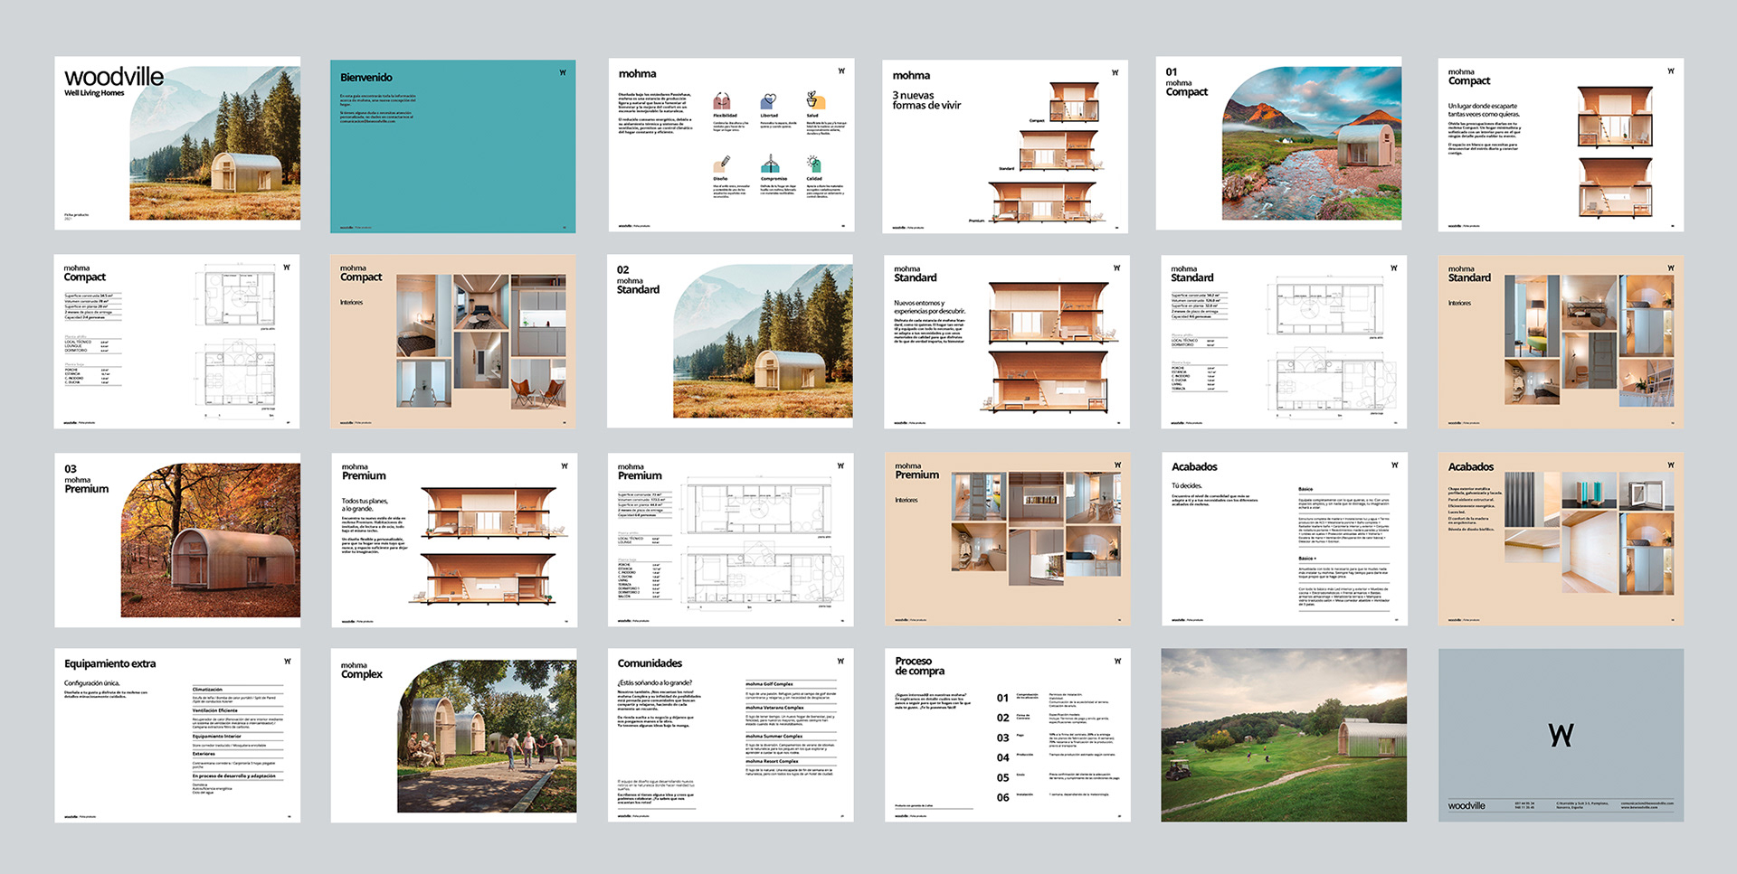
Task: Click the W logo on the Equipamiento extra page
Action: [288, 661]
